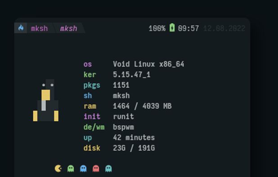Screen dimensions: 278x177
Task: Click the 'bspwm' value
Action: click(x=123, y=128)
